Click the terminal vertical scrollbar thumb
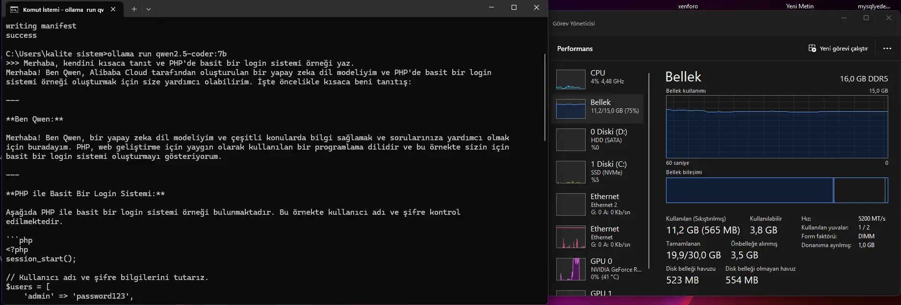Screen dimensions: 901x305 tap(545, 97)
